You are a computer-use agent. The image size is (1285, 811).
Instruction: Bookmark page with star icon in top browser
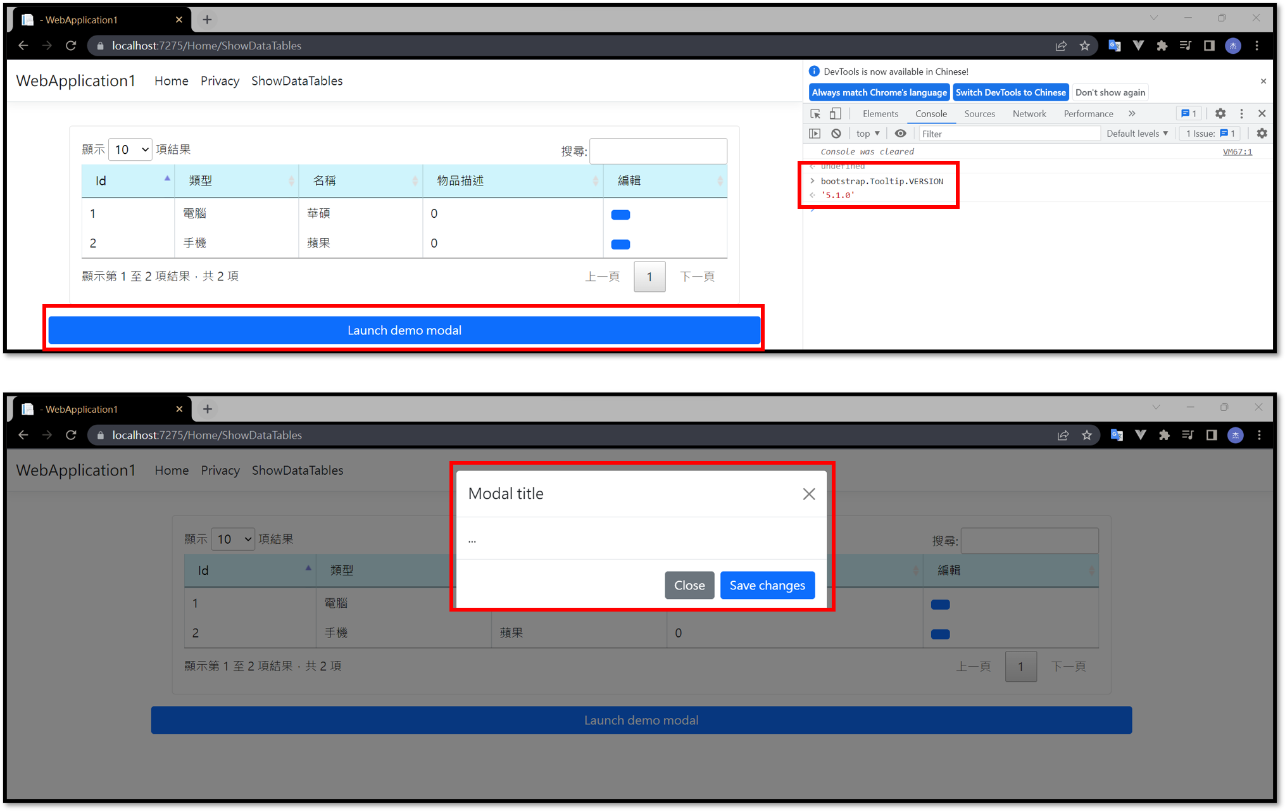click(x=1085, y=46)
